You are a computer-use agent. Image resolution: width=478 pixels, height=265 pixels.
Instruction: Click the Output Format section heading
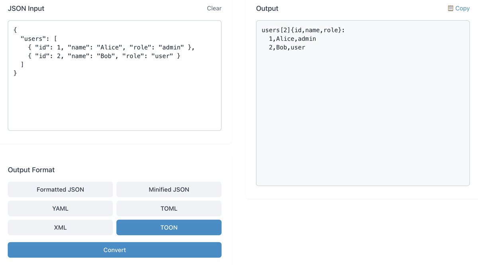point(31,170)
